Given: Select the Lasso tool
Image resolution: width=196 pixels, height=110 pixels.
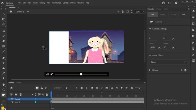Looking at the screenshot, I should 3,24.
